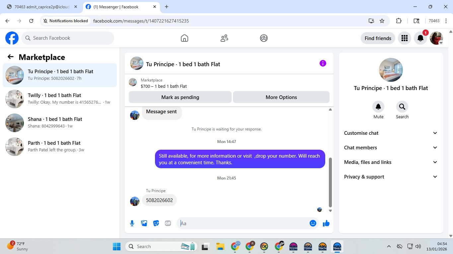This screenshot has height=254, width=453.
Task: Open Shana conversation in list
Action: pyautogui.click(x=60, y=123)
